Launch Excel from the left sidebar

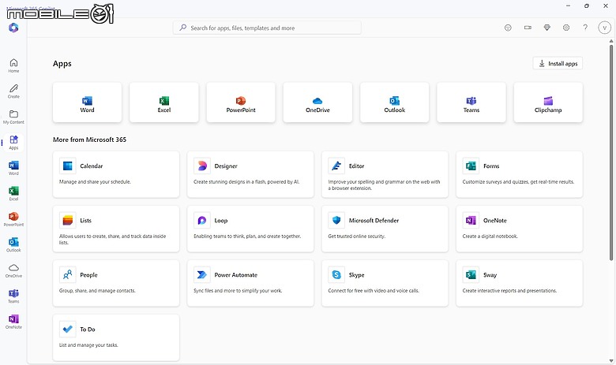(13, 194)
